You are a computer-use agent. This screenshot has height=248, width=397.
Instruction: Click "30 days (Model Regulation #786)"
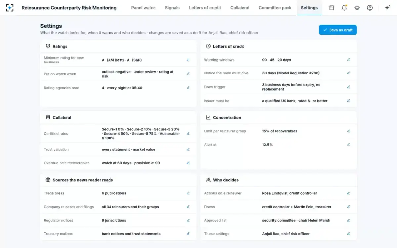(291, 73)
